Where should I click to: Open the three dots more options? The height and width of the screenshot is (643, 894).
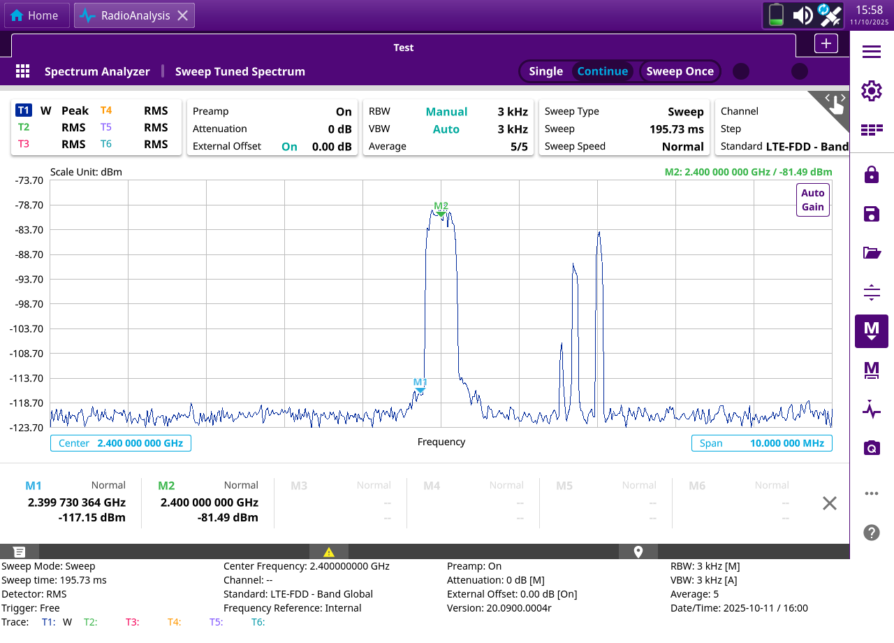[871, 493]
